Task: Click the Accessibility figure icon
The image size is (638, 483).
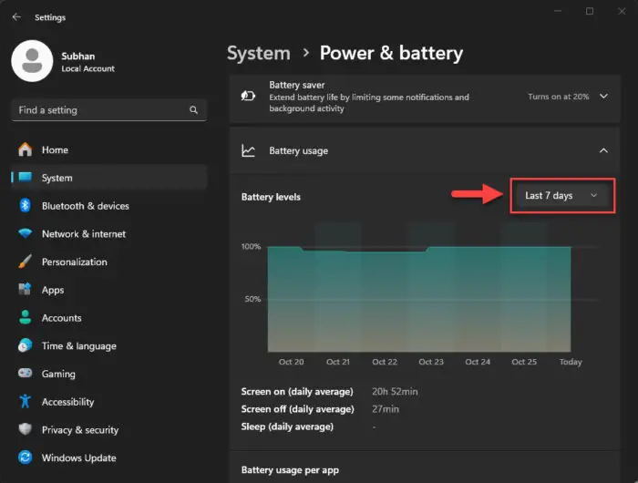Action: point(26,401)
